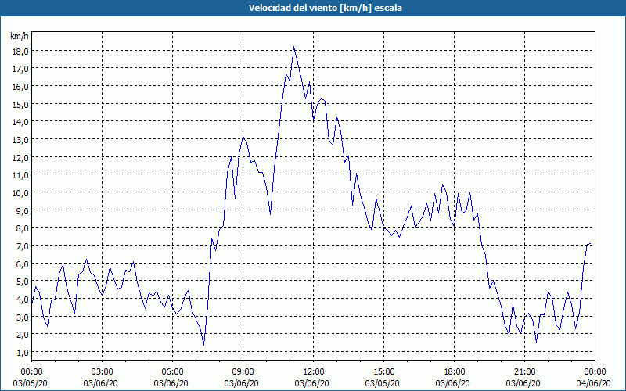Select the '18,0' y-axis label
This screenshot has height=391, width=626.
tap(21, 51)
